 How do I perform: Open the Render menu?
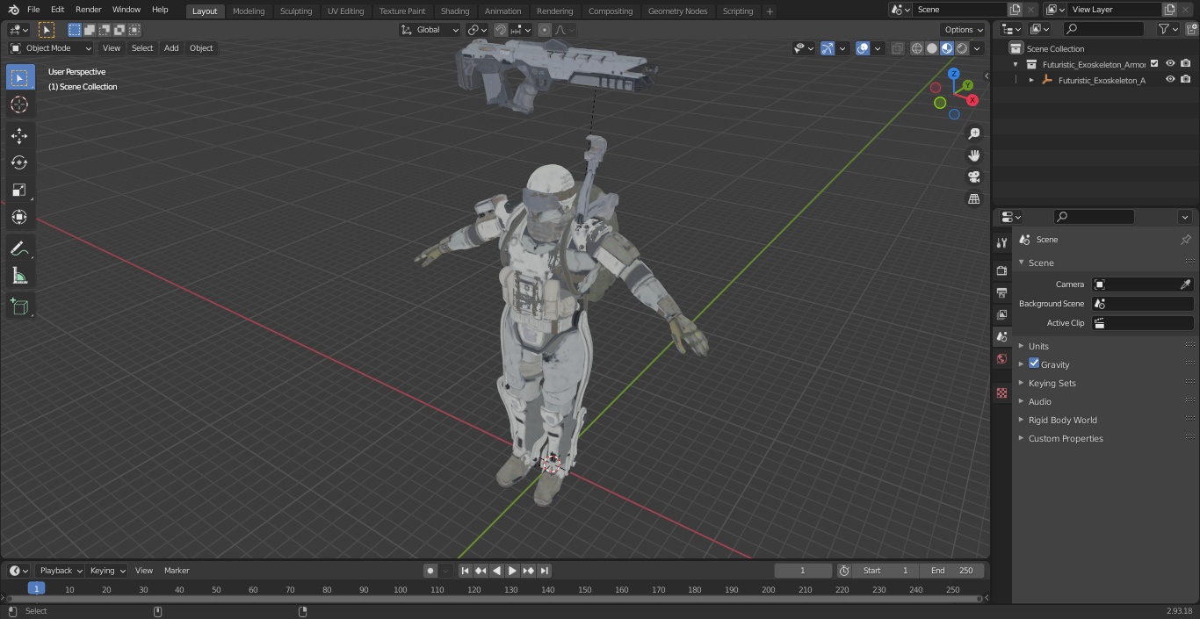(88, 10)
